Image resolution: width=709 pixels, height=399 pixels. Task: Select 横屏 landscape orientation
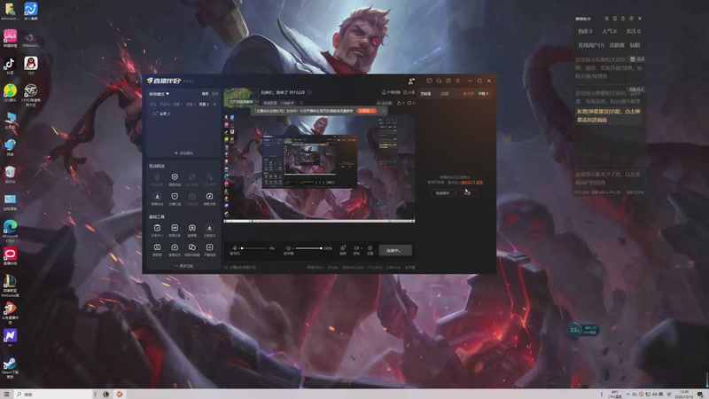click(205, 94)
